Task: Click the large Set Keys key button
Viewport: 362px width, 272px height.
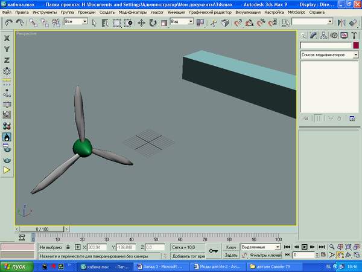Action: point(214,251)
